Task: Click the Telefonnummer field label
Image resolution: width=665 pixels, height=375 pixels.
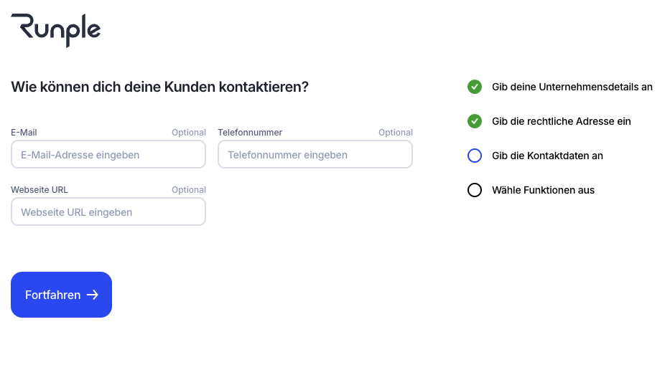Action: tap(250, 133)
